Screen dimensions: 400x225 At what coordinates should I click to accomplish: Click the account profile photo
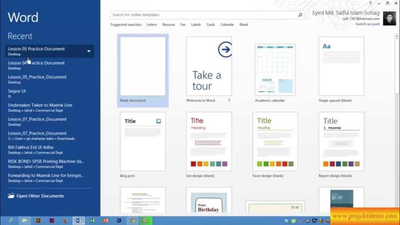pyautogui.click(x=389, y=18)
